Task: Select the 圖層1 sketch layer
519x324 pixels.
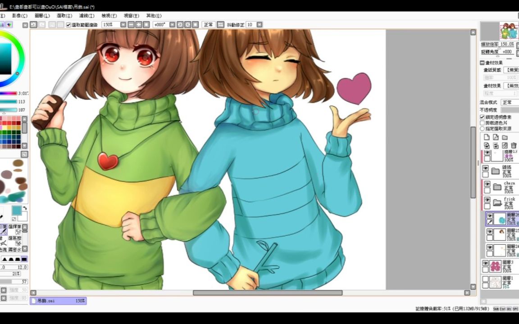Action: coord(500,282)
